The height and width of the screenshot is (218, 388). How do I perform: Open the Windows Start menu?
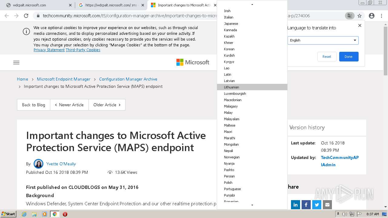tap(8, 214)
